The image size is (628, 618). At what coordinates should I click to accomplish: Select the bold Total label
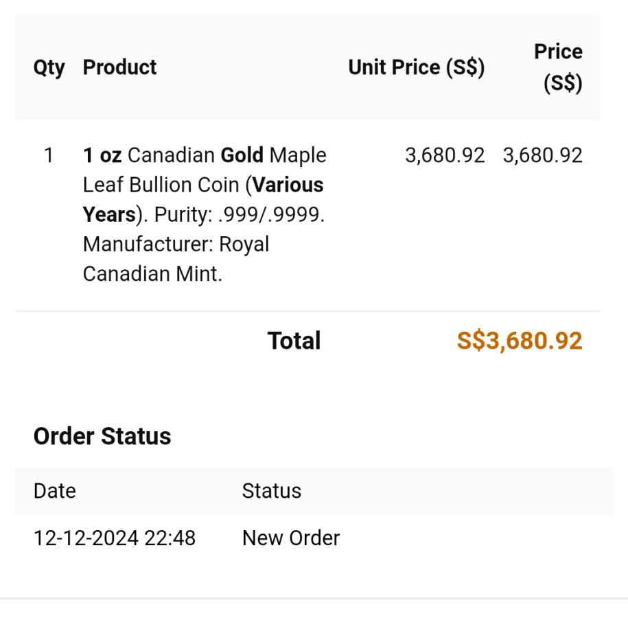[294, 341]
